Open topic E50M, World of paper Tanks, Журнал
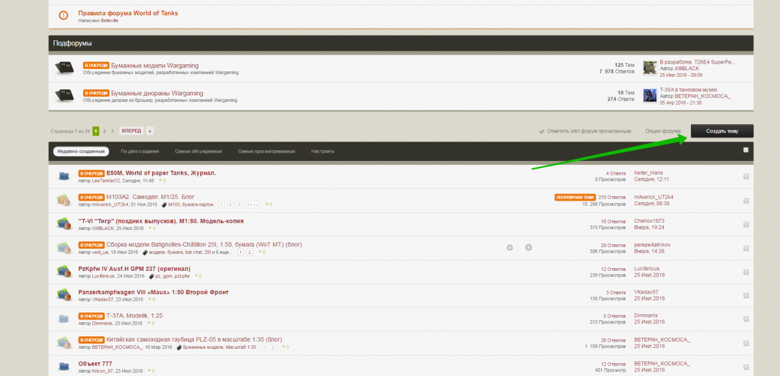 (x=161, y=173)
